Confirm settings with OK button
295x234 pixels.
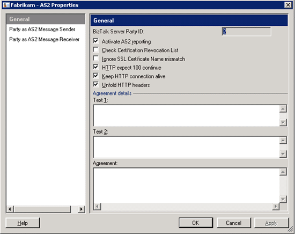(196, 223)
